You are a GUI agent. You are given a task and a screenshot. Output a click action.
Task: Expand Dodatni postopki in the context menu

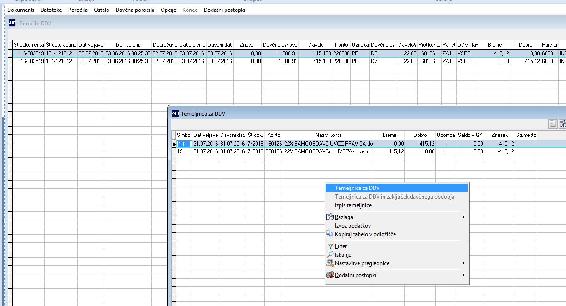pos(397,275)
